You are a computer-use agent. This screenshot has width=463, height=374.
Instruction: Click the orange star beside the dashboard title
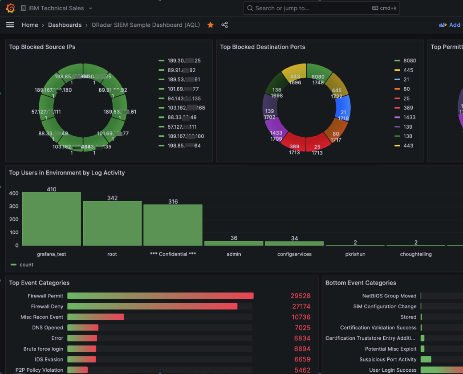click(210, 25)
